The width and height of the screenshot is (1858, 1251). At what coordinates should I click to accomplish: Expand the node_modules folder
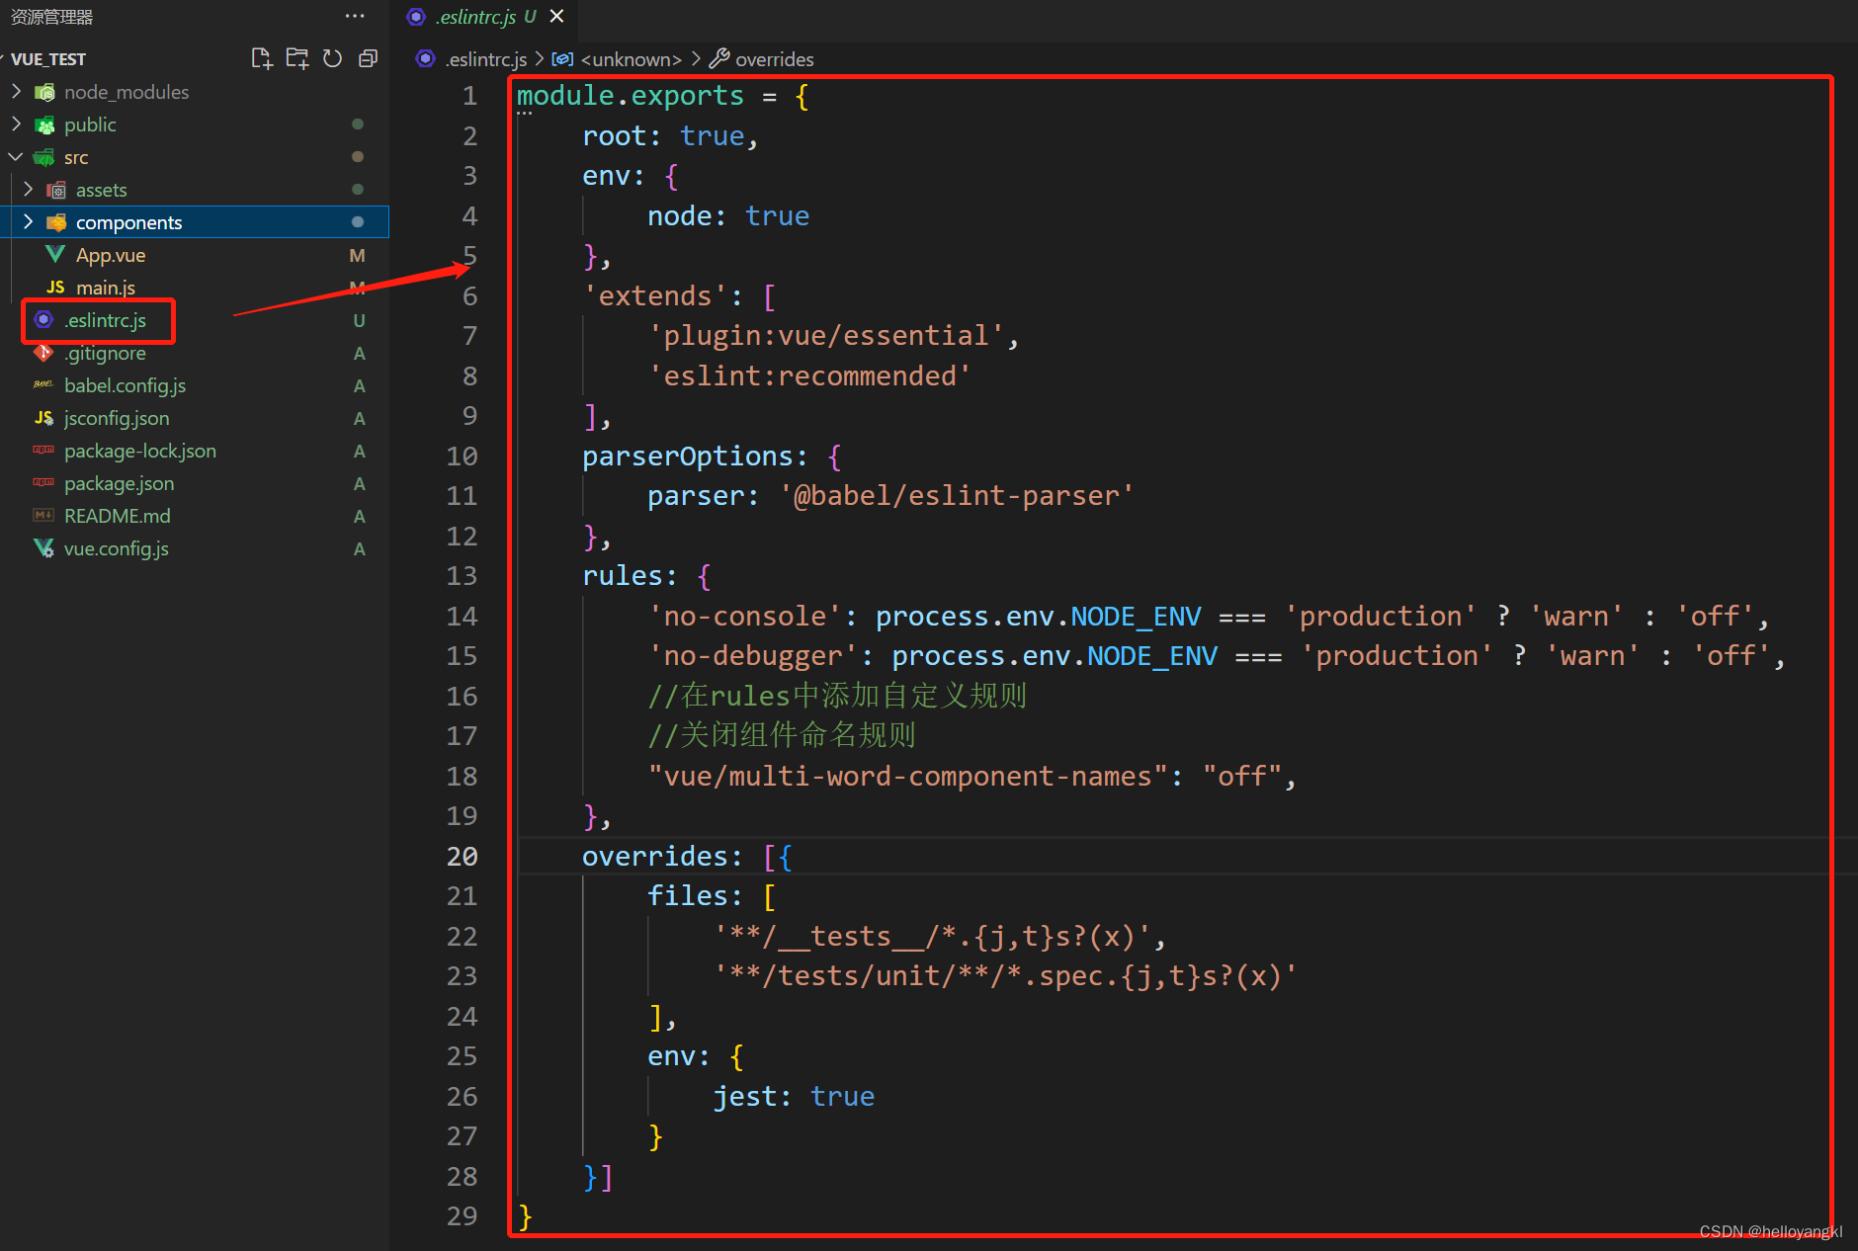(x=15, y=91)
